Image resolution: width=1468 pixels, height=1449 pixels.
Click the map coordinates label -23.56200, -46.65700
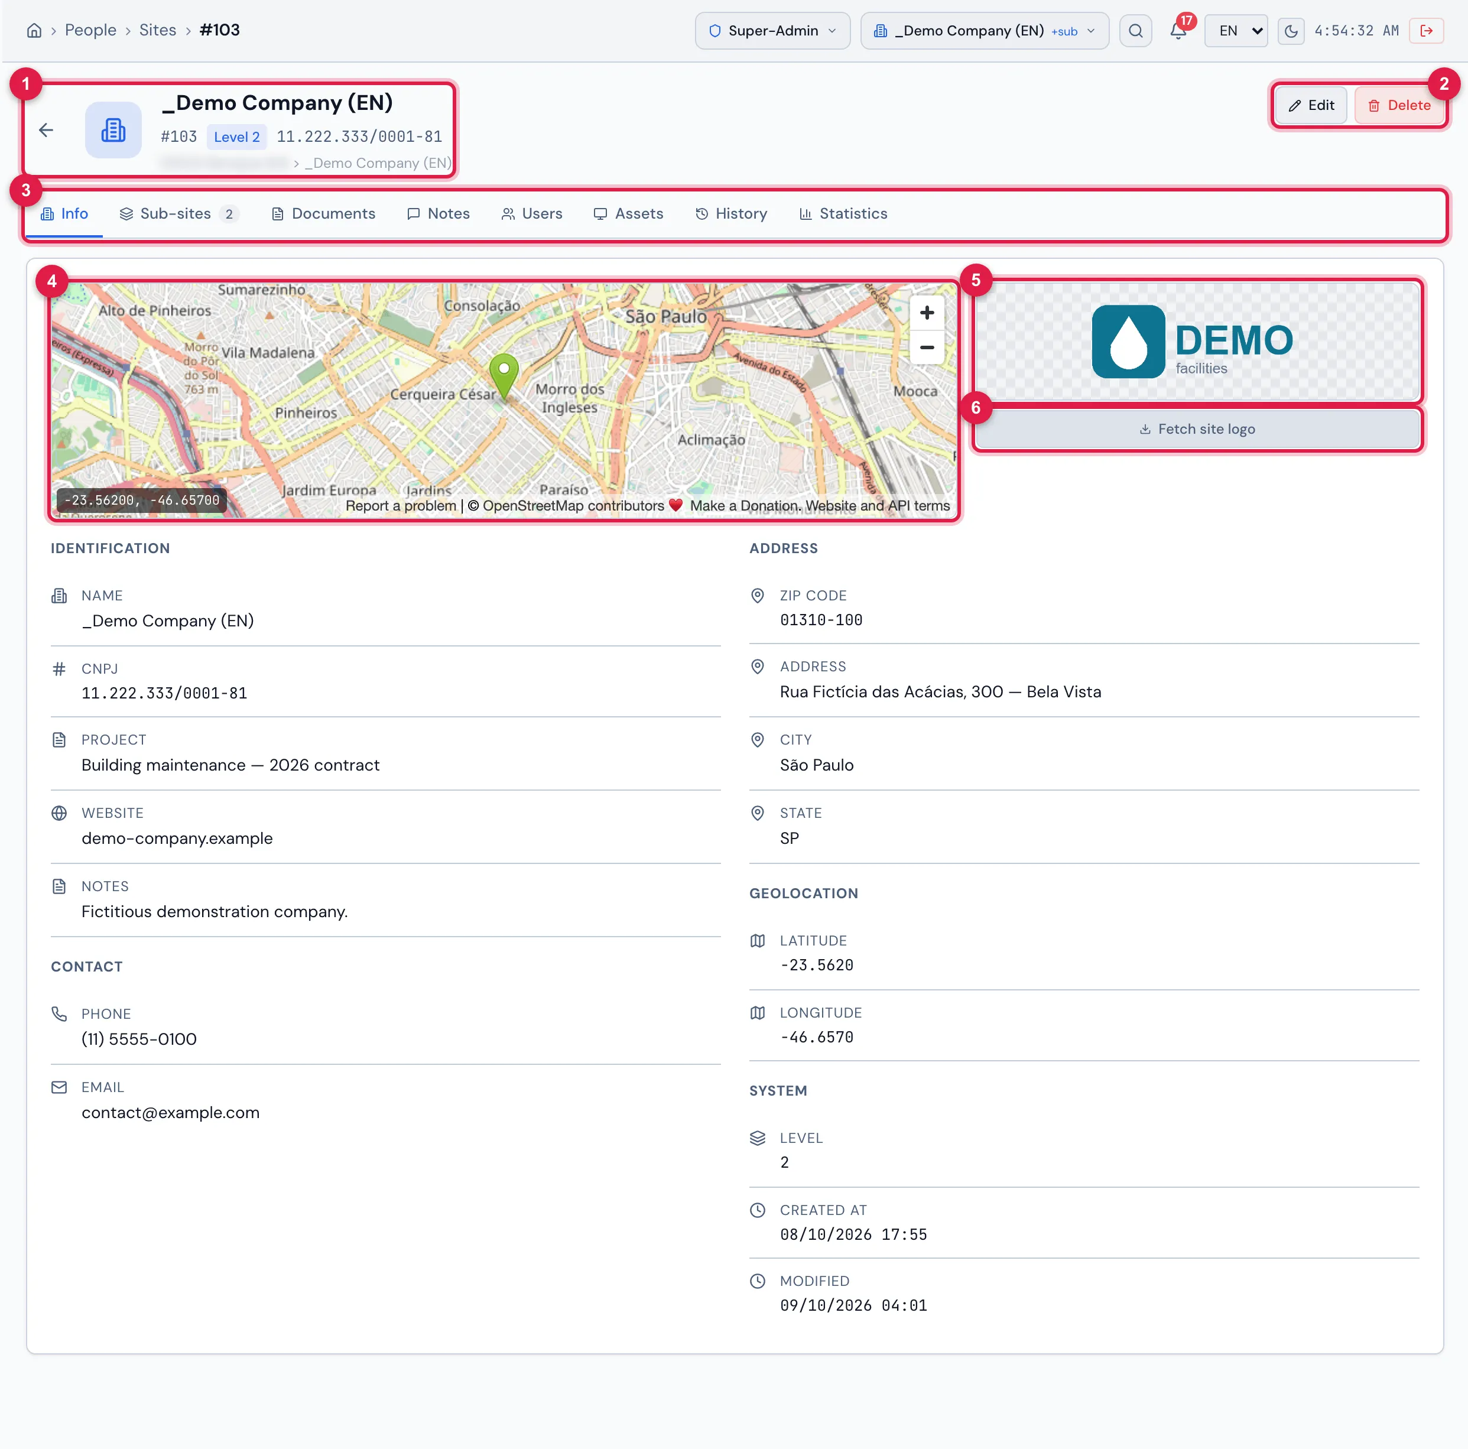141,500
